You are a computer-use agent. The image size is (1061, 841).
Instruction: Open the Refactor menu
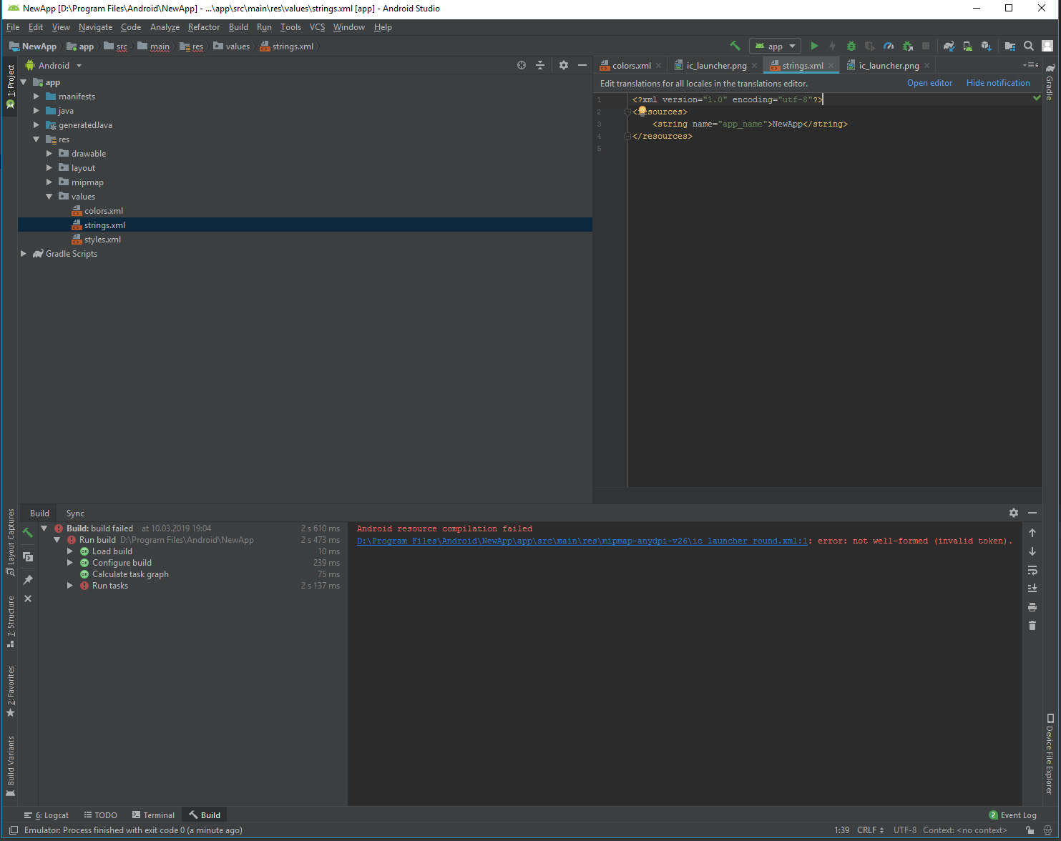[203, 27]
